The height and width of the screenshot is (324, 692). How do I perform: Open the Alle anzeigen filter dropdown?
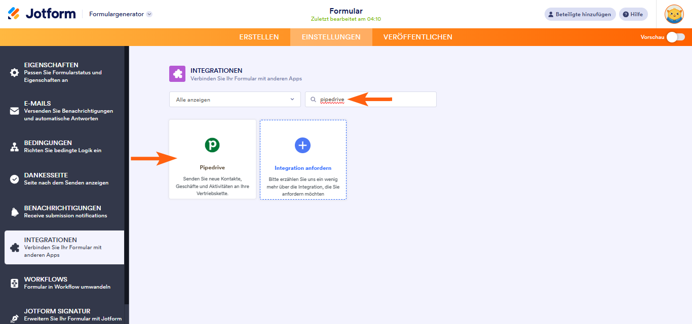click(235, 99)
